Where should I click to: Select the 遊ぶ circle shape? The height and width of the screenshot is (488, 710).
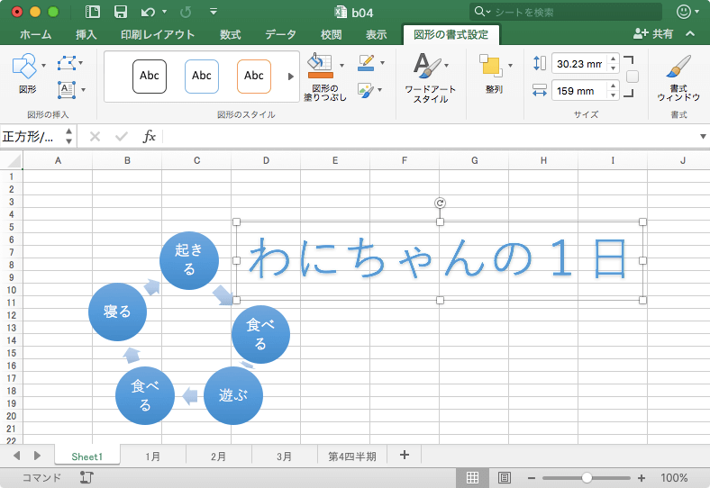(233, 395)
